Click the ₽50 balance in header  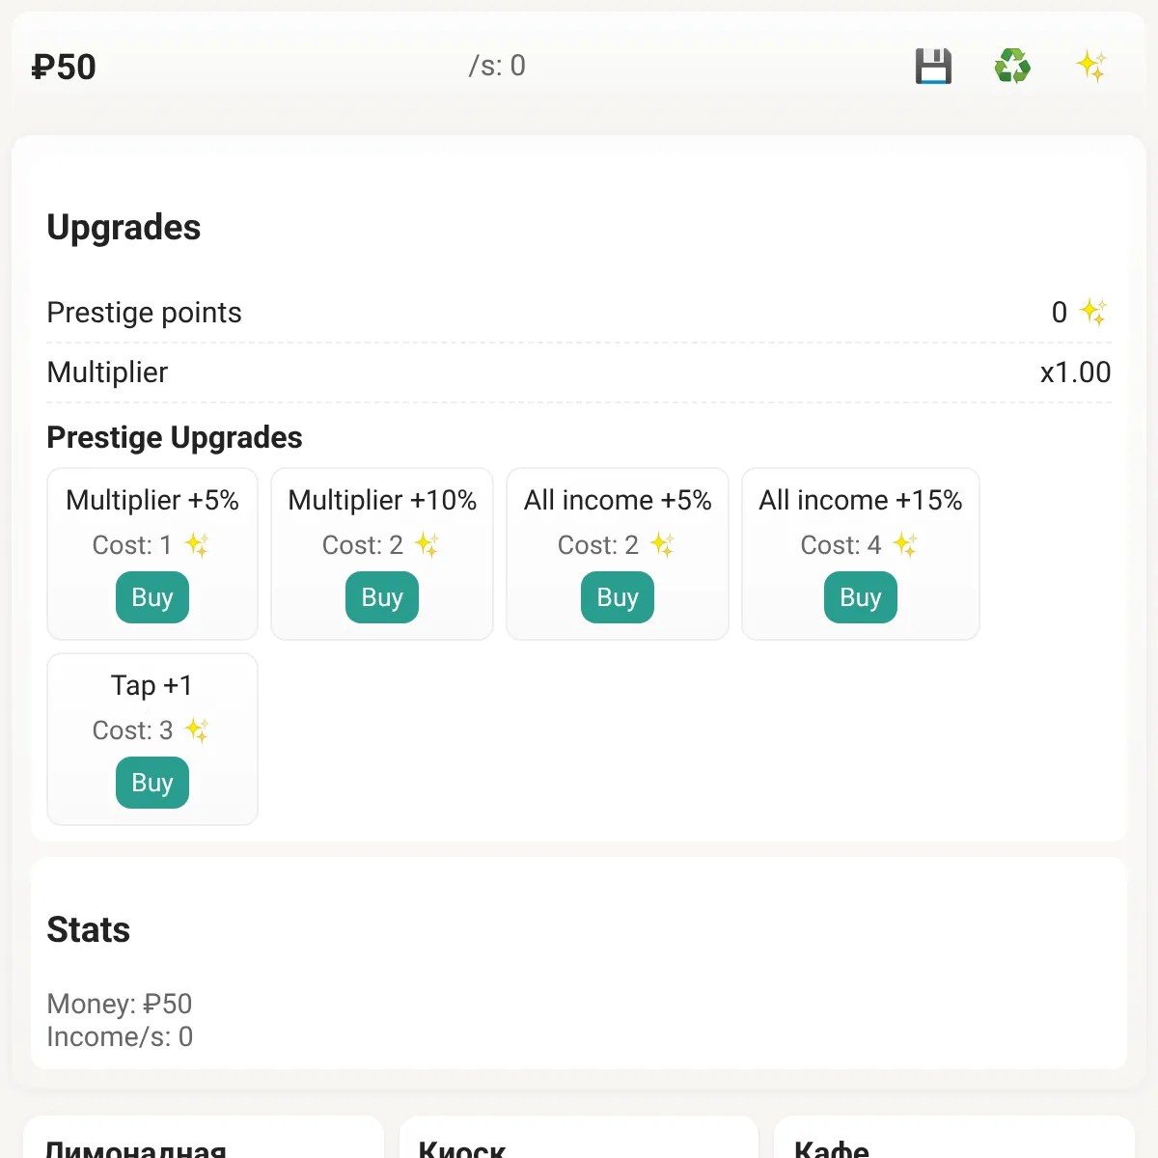[x=64, y=68]
